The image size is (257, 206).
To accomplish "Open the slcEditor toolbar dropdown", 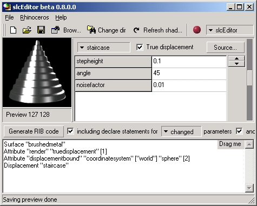I will point(230,30).
